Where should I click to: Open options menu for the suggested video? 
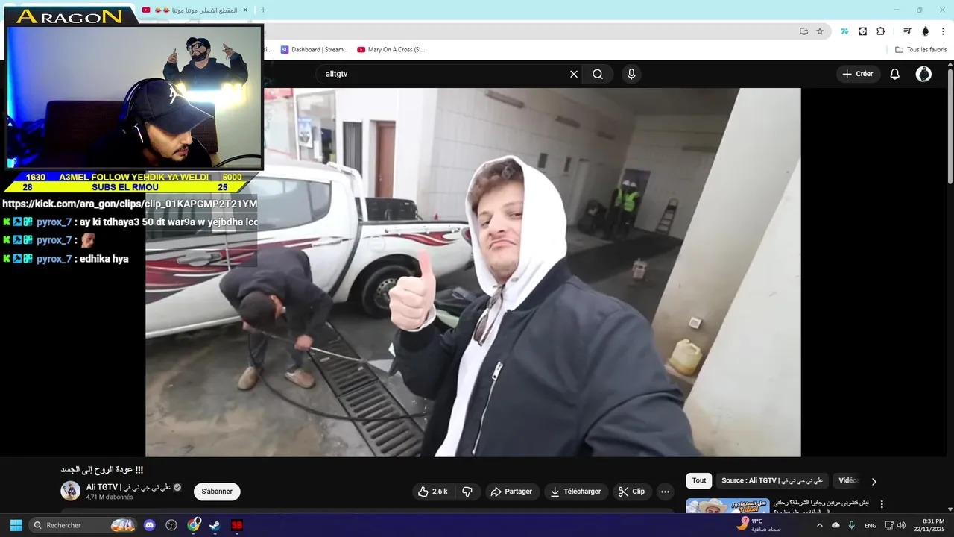pos(882,504)
